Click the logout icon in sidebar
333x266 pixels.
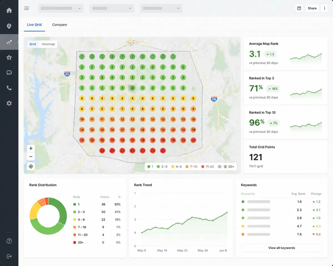(x=9, y=256)
